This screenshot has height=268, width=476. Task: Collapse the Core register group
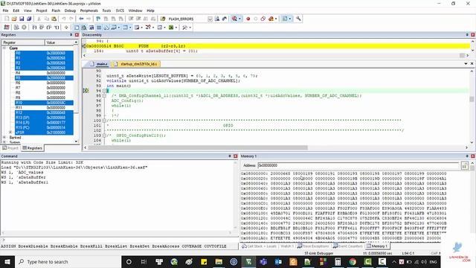pos(4,48)
